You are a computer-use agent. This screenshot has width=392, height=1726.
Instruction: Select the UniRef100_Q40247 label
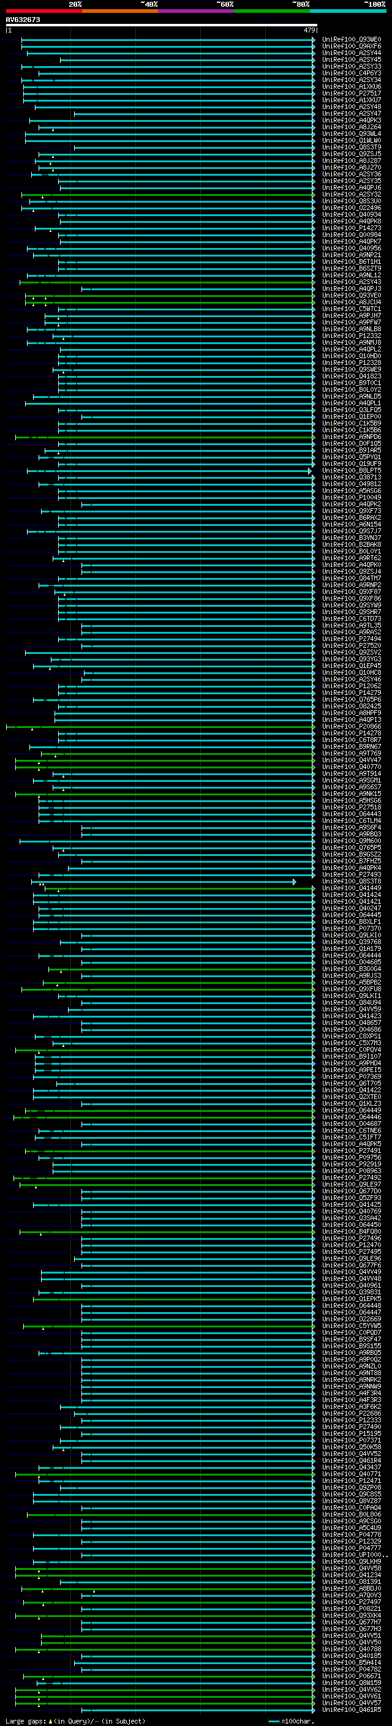pos(352,909)
